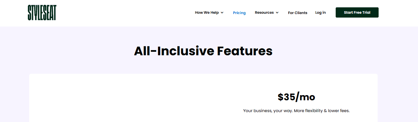Go to the Pricing page link
Screen dimensions: 418x122
[239, 13]
